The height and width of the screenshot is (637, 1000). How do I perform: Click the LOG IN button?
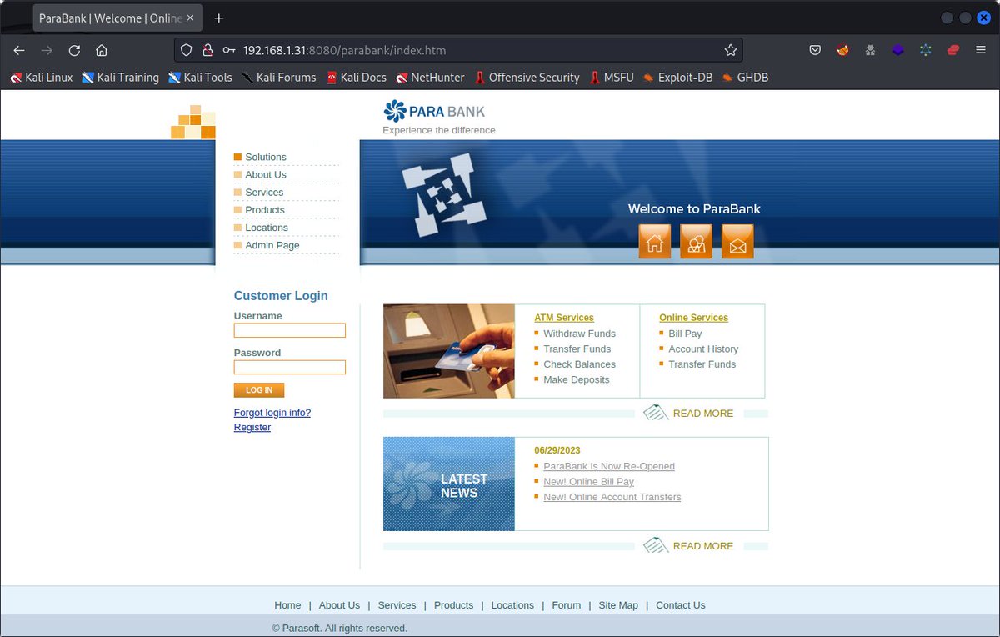pyautogui.click(x=259, y=390)
